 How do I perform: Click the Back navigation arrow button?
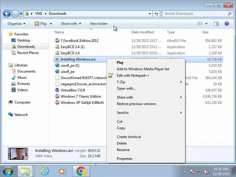(x=7, y=14)
